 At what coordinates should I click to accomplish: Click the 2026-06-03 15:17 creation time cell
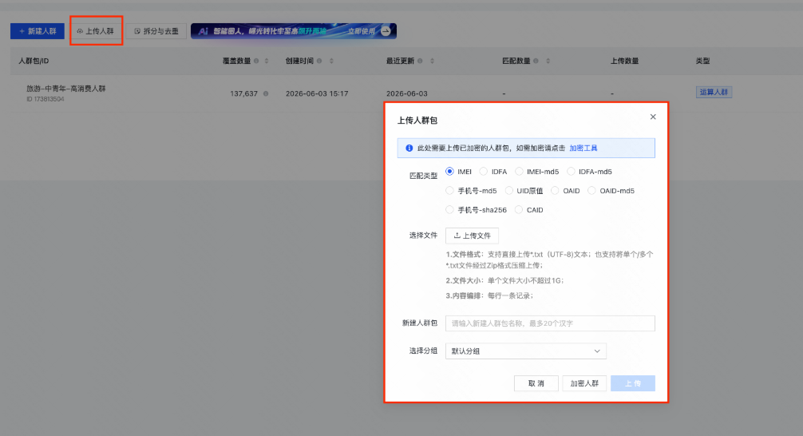click(x=317, y=93)
